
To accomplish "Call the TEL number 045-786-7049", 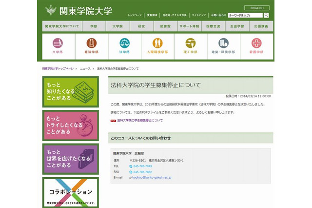I will point(143,166).
